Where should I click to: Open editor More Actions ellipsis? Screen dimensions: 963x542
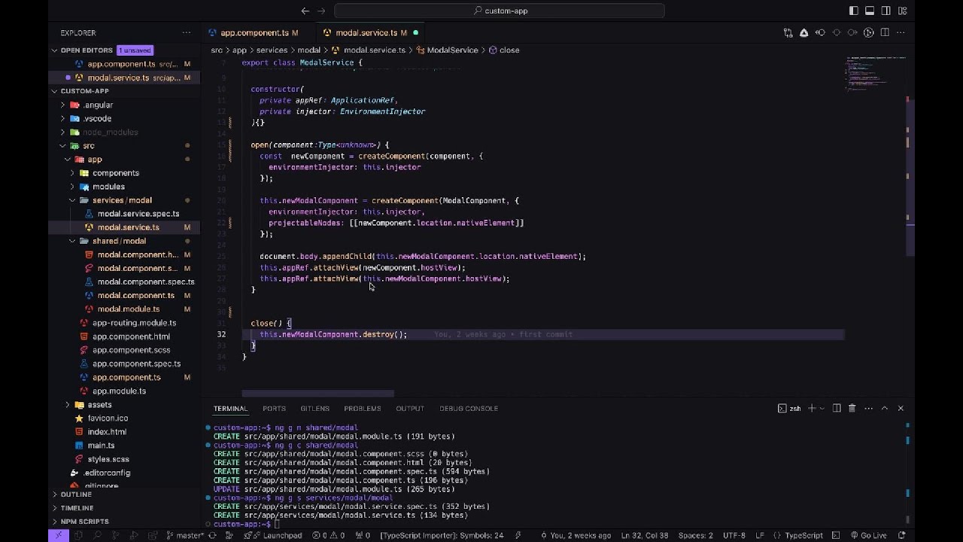pyautogui.click(x=901, y=32)
